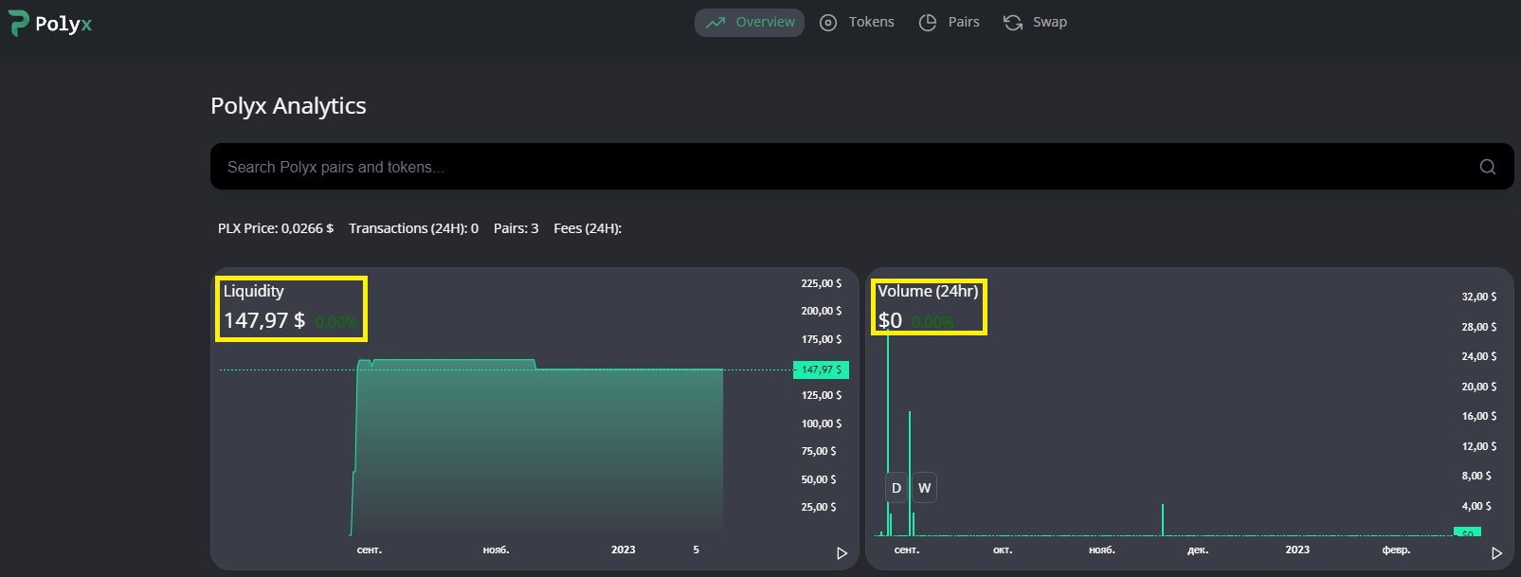Click the Polyx logo icon
Viewport: 1521px width, 577px height.
18,23
